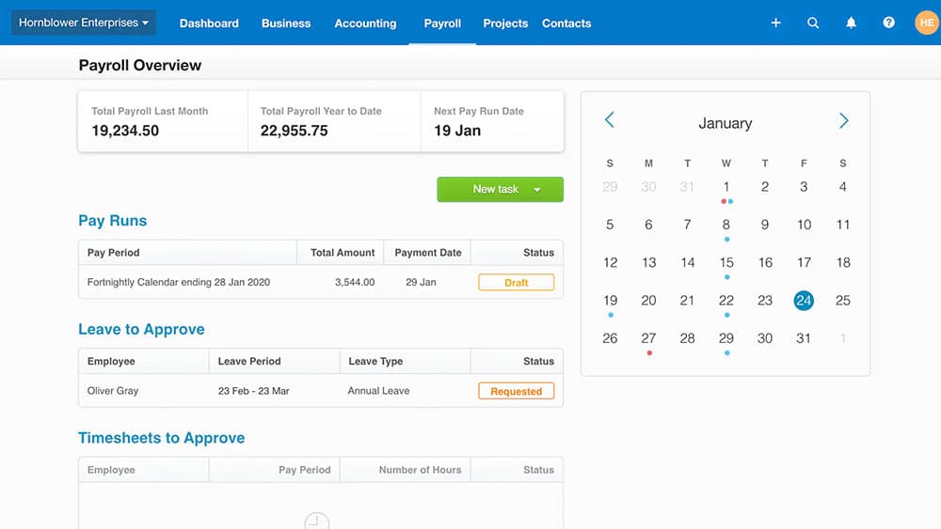Go to previous month in calendar
The image size is (941, 529).
[610, 120]
